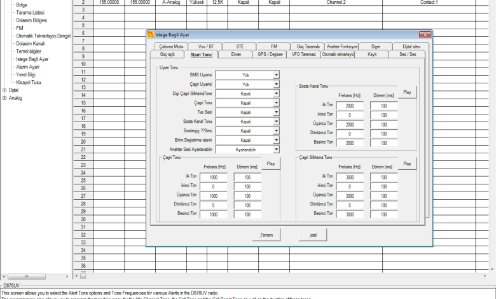
Task: Select Kisayol Tusu in the tree
Action: pos(29,82)
